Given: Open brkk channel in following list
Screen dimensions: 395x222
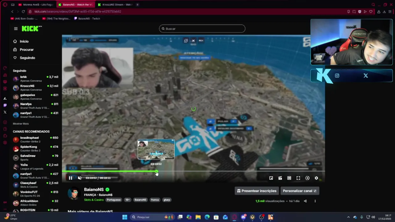Looking at the screenshot, I should click(x=35, y=79).
